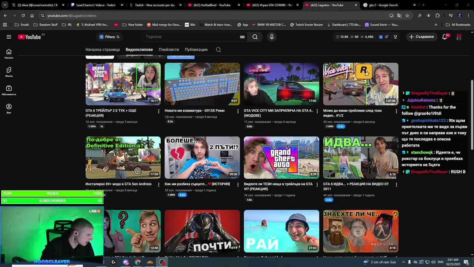Open the keyboard G915X video thumbnail

click(x=202, y=84)
